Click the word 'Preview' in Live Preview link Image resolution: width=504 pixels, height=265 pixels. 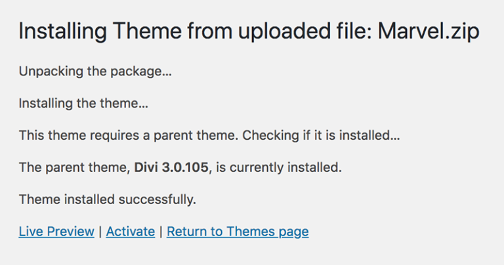click(x=69, y=232)
